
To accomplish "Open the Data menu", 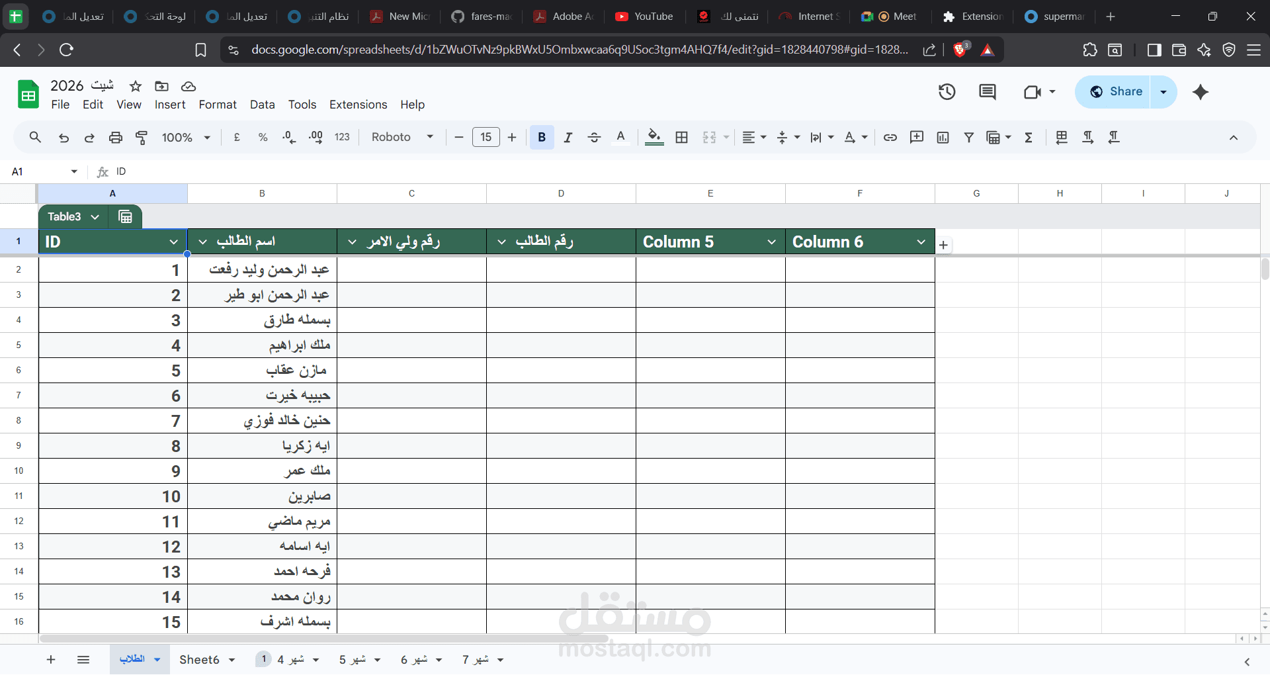I will click(x=263, y=105).
